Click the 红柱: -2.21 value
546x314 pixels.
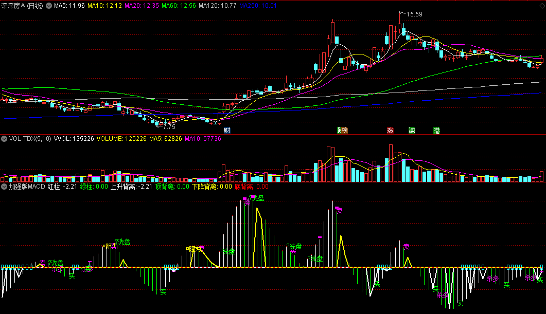click(x=62, y=187)
